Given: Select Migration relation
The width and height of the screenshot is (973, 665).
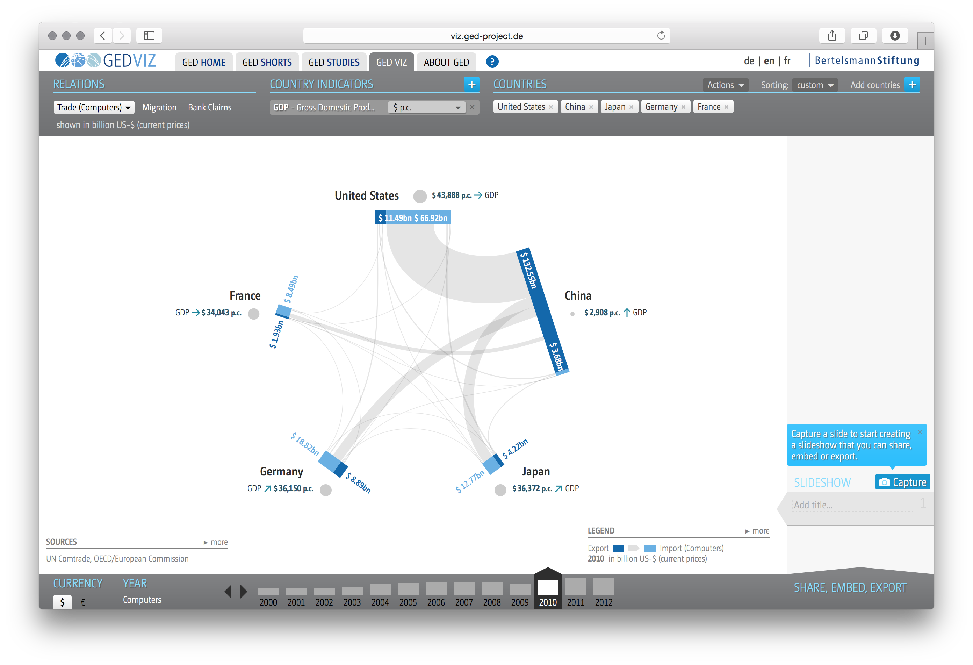Looking at the screenshot, I should [x=159, y=107].
